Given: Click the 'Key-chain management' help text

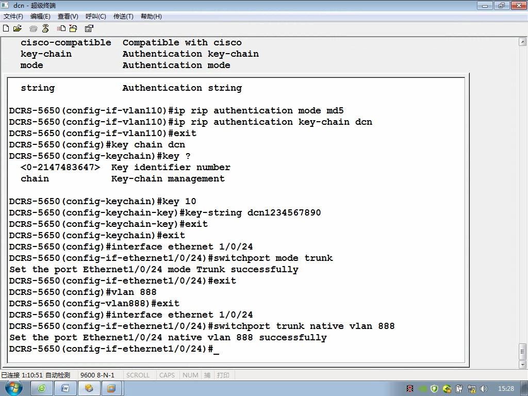Looking at the screenshot, I should (168, 179).
